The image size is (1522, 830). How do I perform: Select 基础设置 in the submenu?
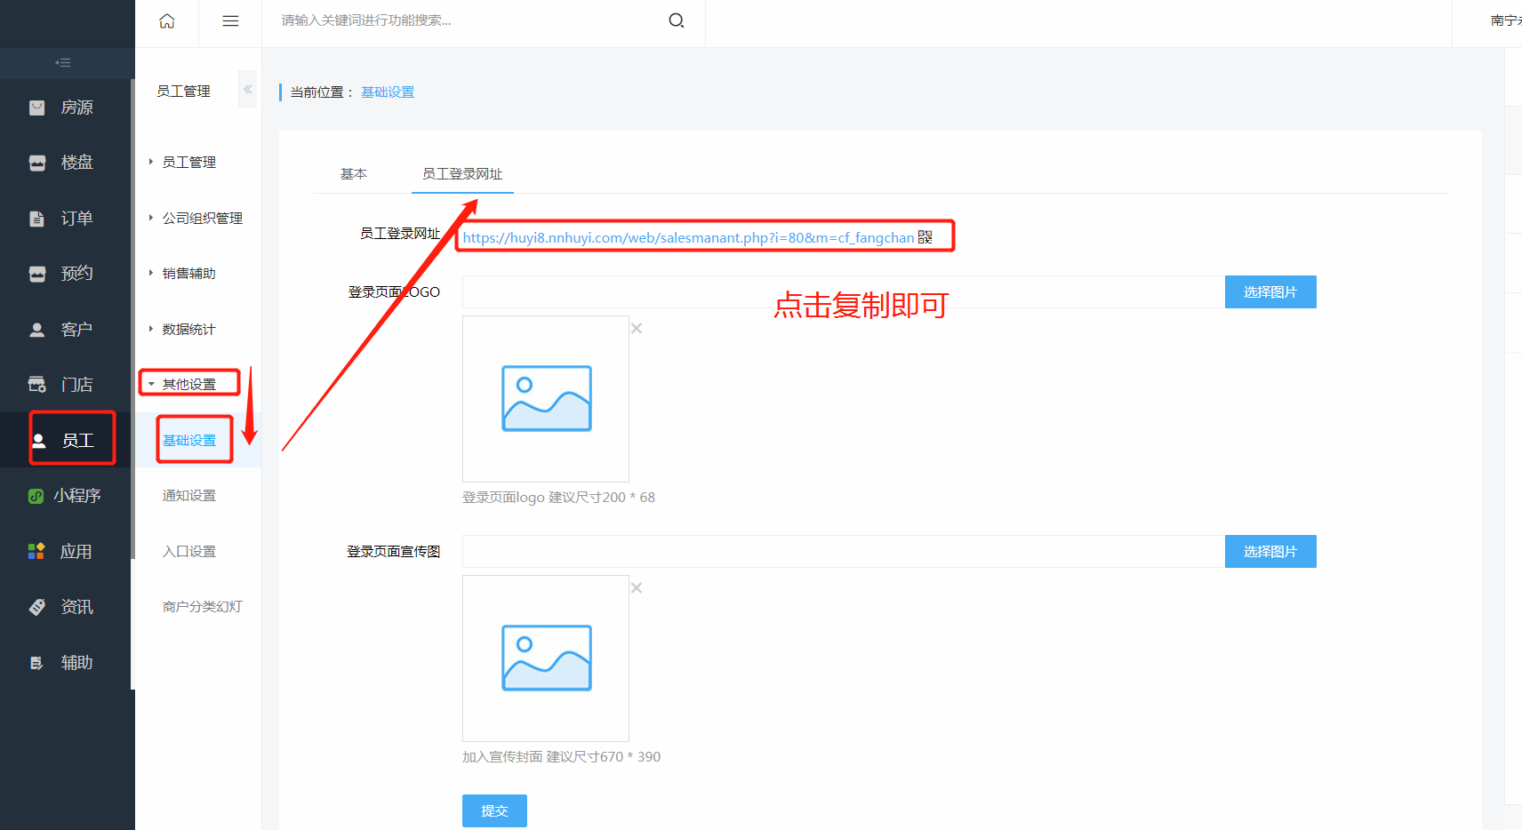(189, 441)
